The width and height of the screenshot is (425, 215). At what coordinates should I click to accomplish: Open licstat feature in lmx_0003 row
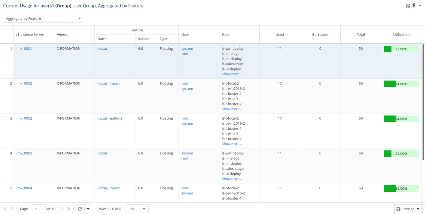click(102, 153)
